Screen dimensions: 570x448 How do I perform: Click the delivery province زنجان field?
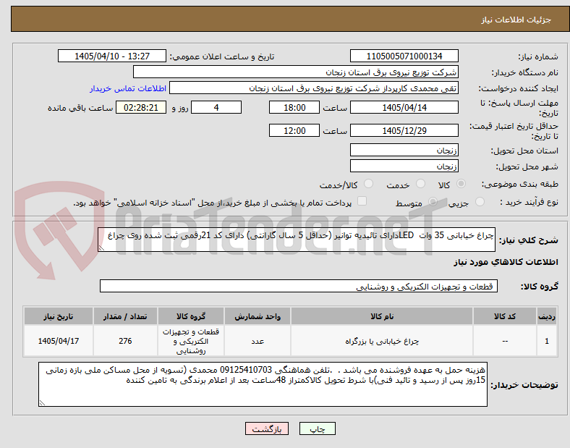[404, 150]
